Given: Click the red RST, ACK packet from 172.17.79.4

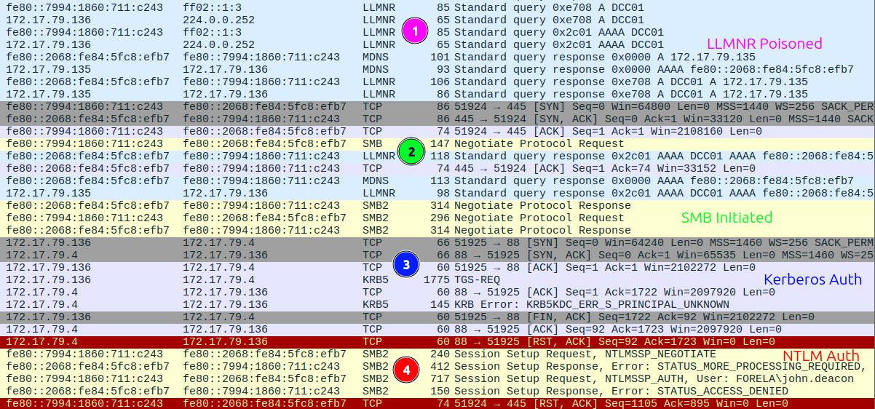Looking at the screenshot, I should [x=437, y=341].
